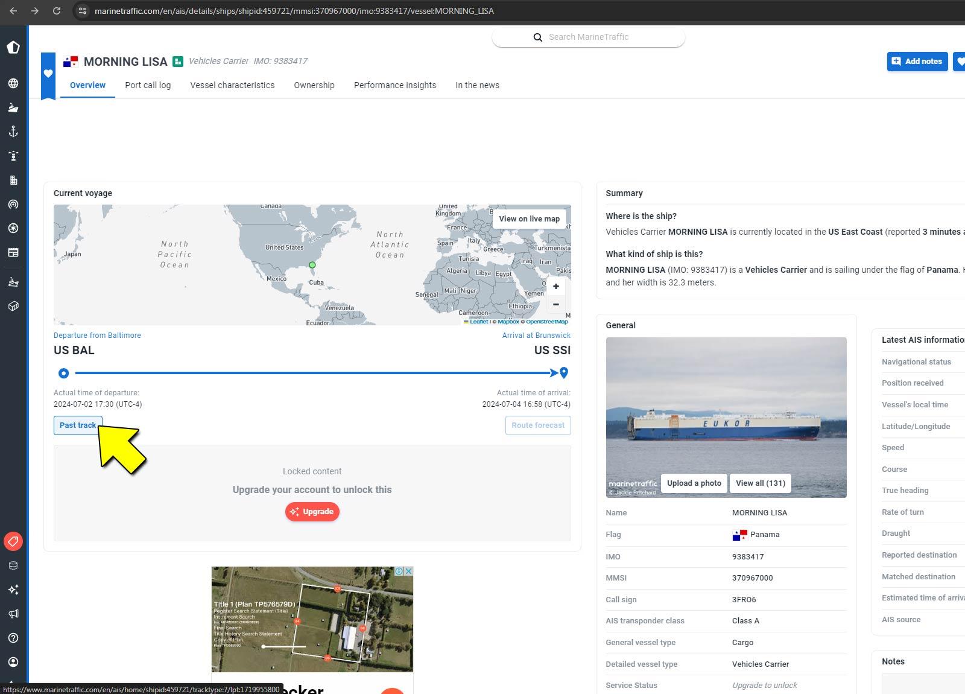Click View all (131) photos button
965x694 pixels.
click(761, 483)
